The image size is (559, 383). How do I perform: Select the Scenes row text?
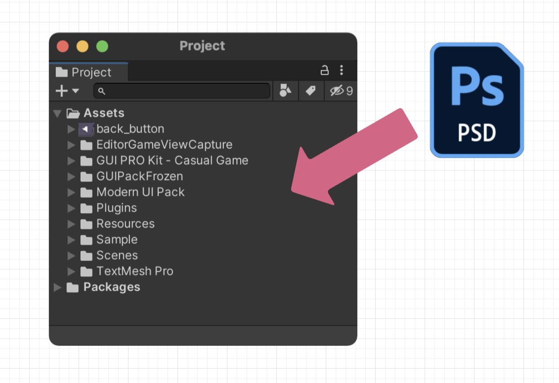117,255
